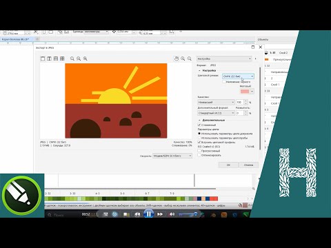Click fast forward in media player

click(160, 214)
